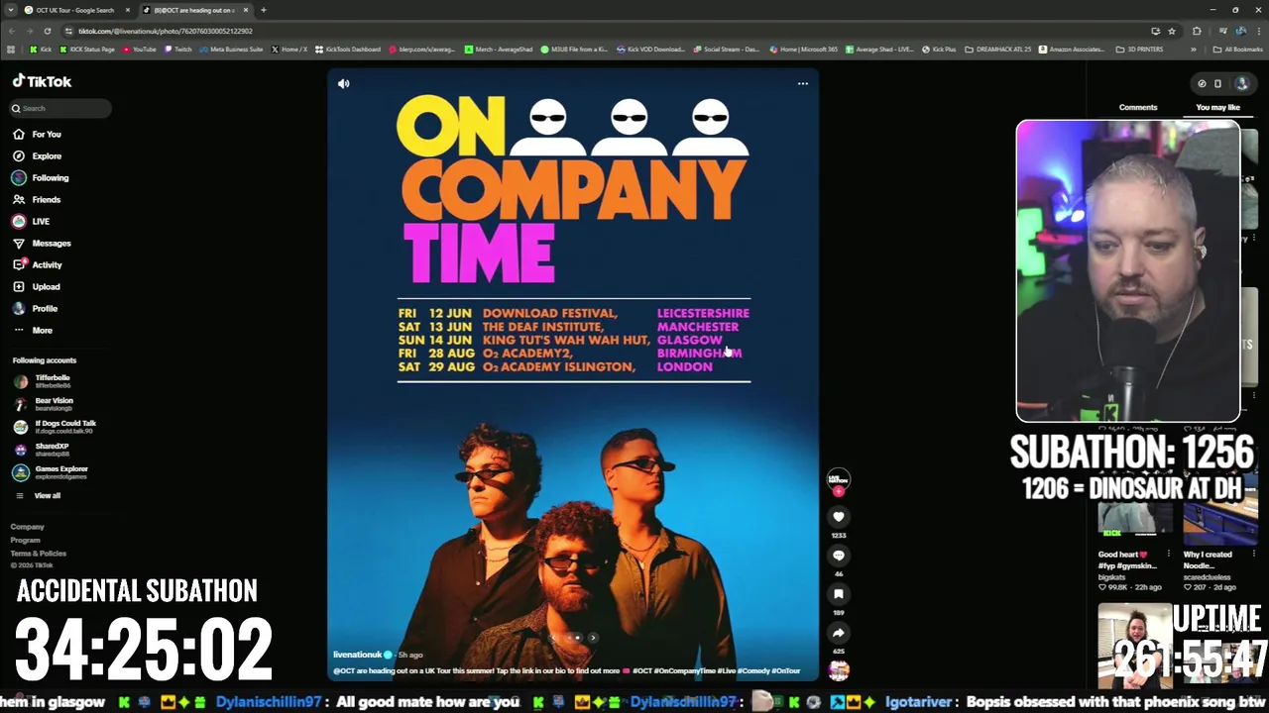
Task: Expand the All Bookmarks folder
Action: 1237,49
